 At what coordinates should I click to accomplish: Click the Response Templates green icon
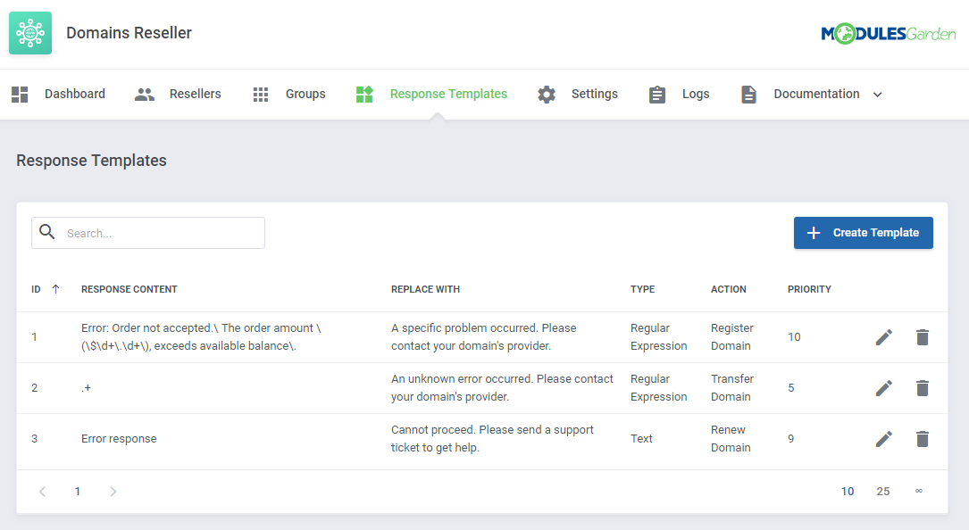[364, 94]
